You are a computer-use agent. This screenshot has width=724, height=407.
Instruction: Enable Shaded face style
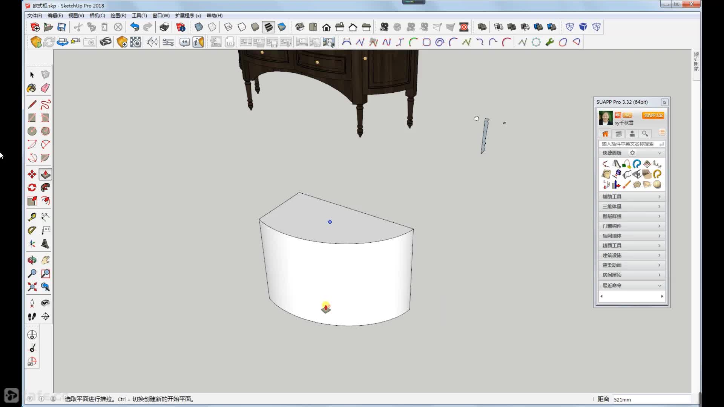[255, 27]
